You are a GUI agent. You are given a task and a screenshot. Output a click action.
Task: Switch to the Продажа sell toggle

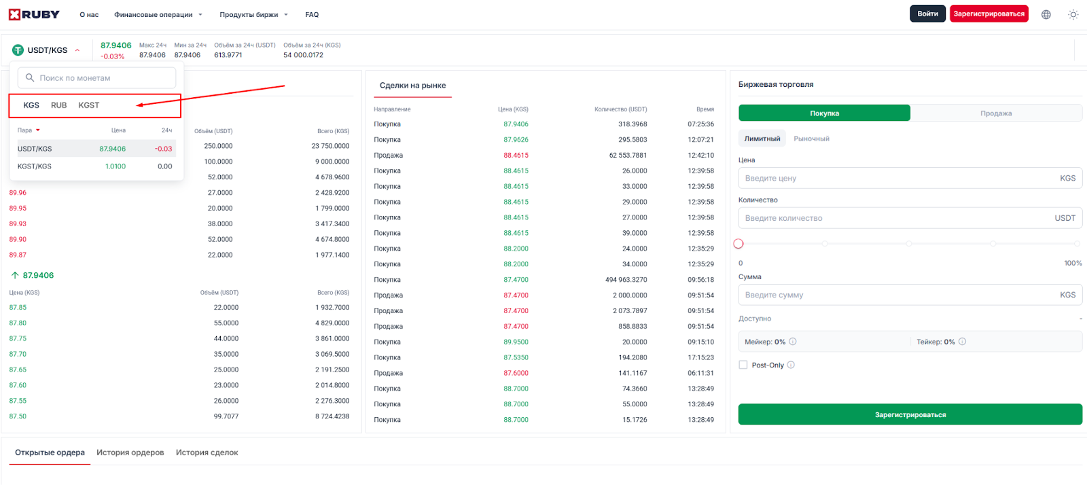(x=995, y=113)
